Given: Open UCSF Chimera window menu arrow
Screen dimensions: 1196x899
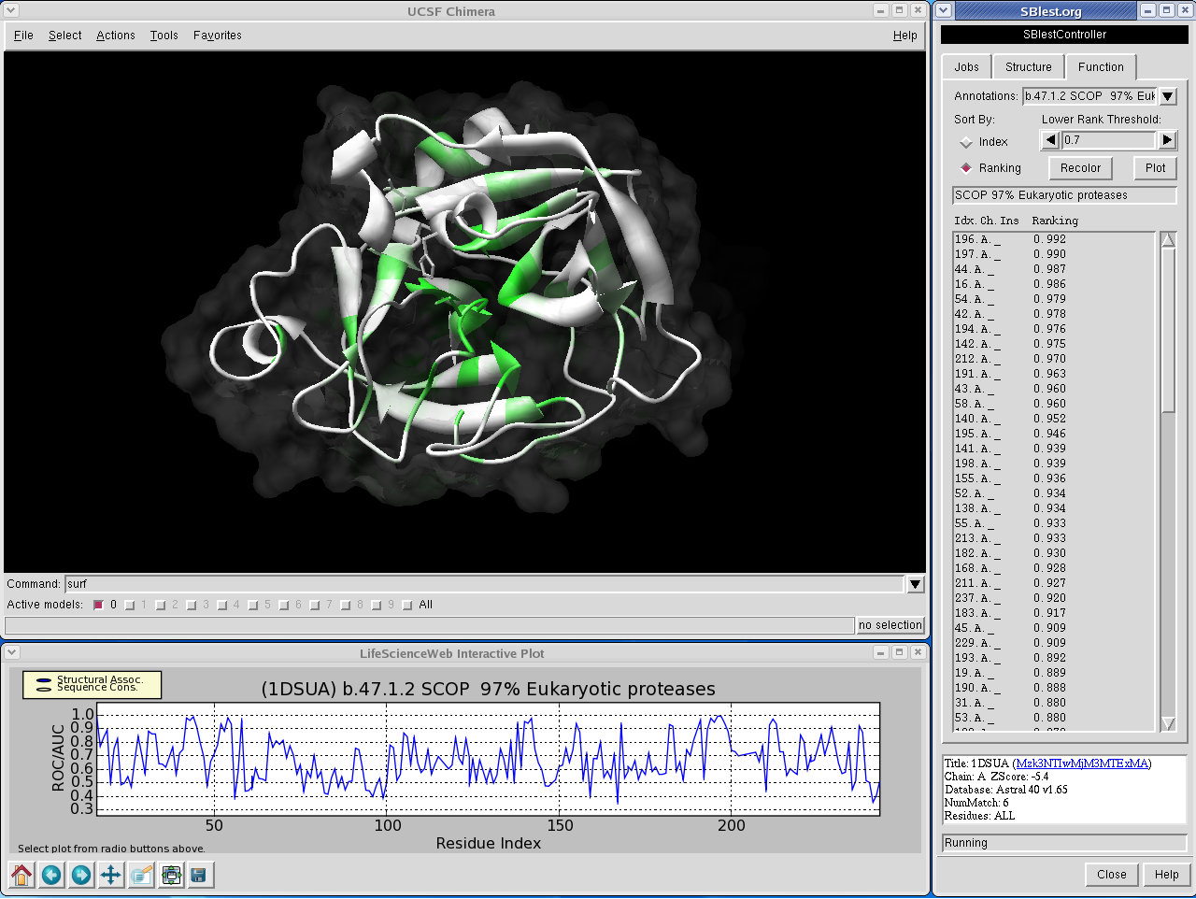Looking at the screenshot, I should [x=12, y=10].
